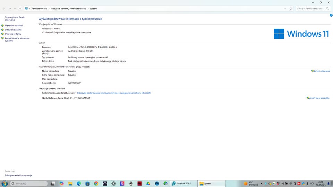Open the ChatGPT taskbar icon

113,184
